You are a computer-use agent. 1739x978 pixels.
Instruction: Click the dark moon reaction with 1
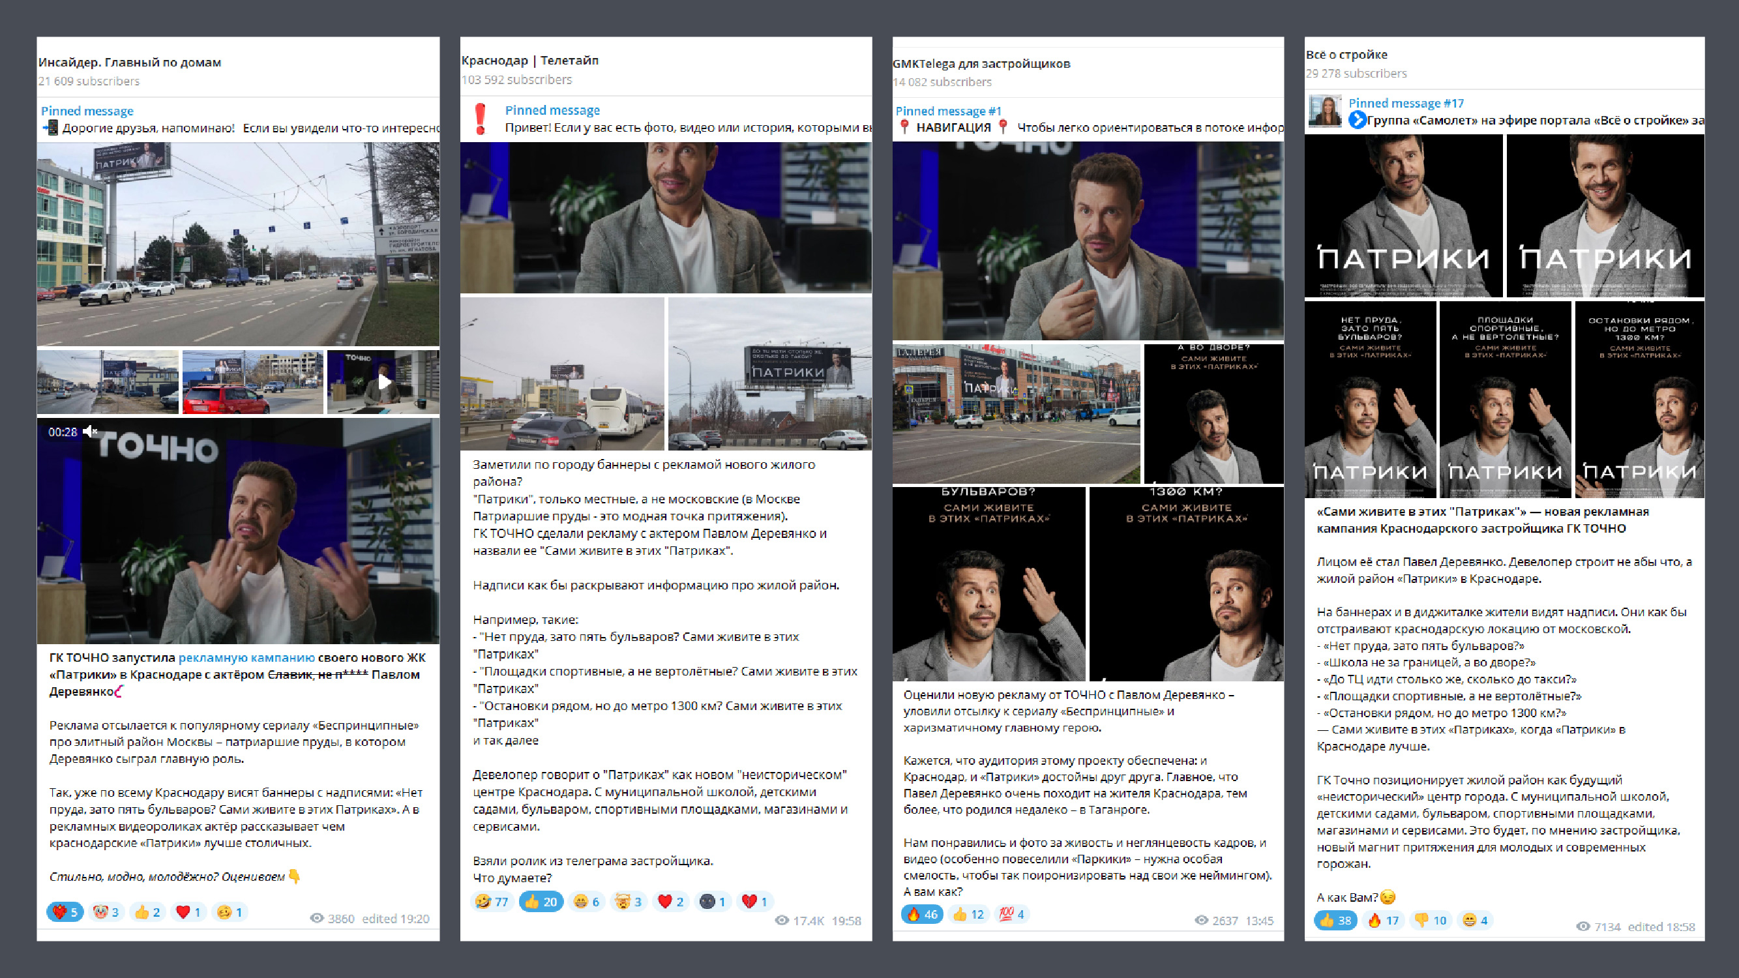711,902
